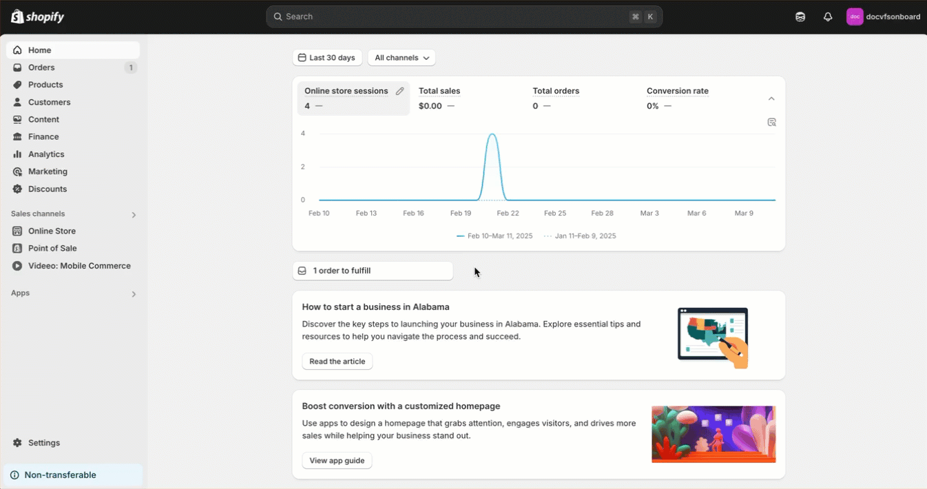This screenshot has width=927, height=489.
Task: Open the notifications bell
Action: point(828,17)
